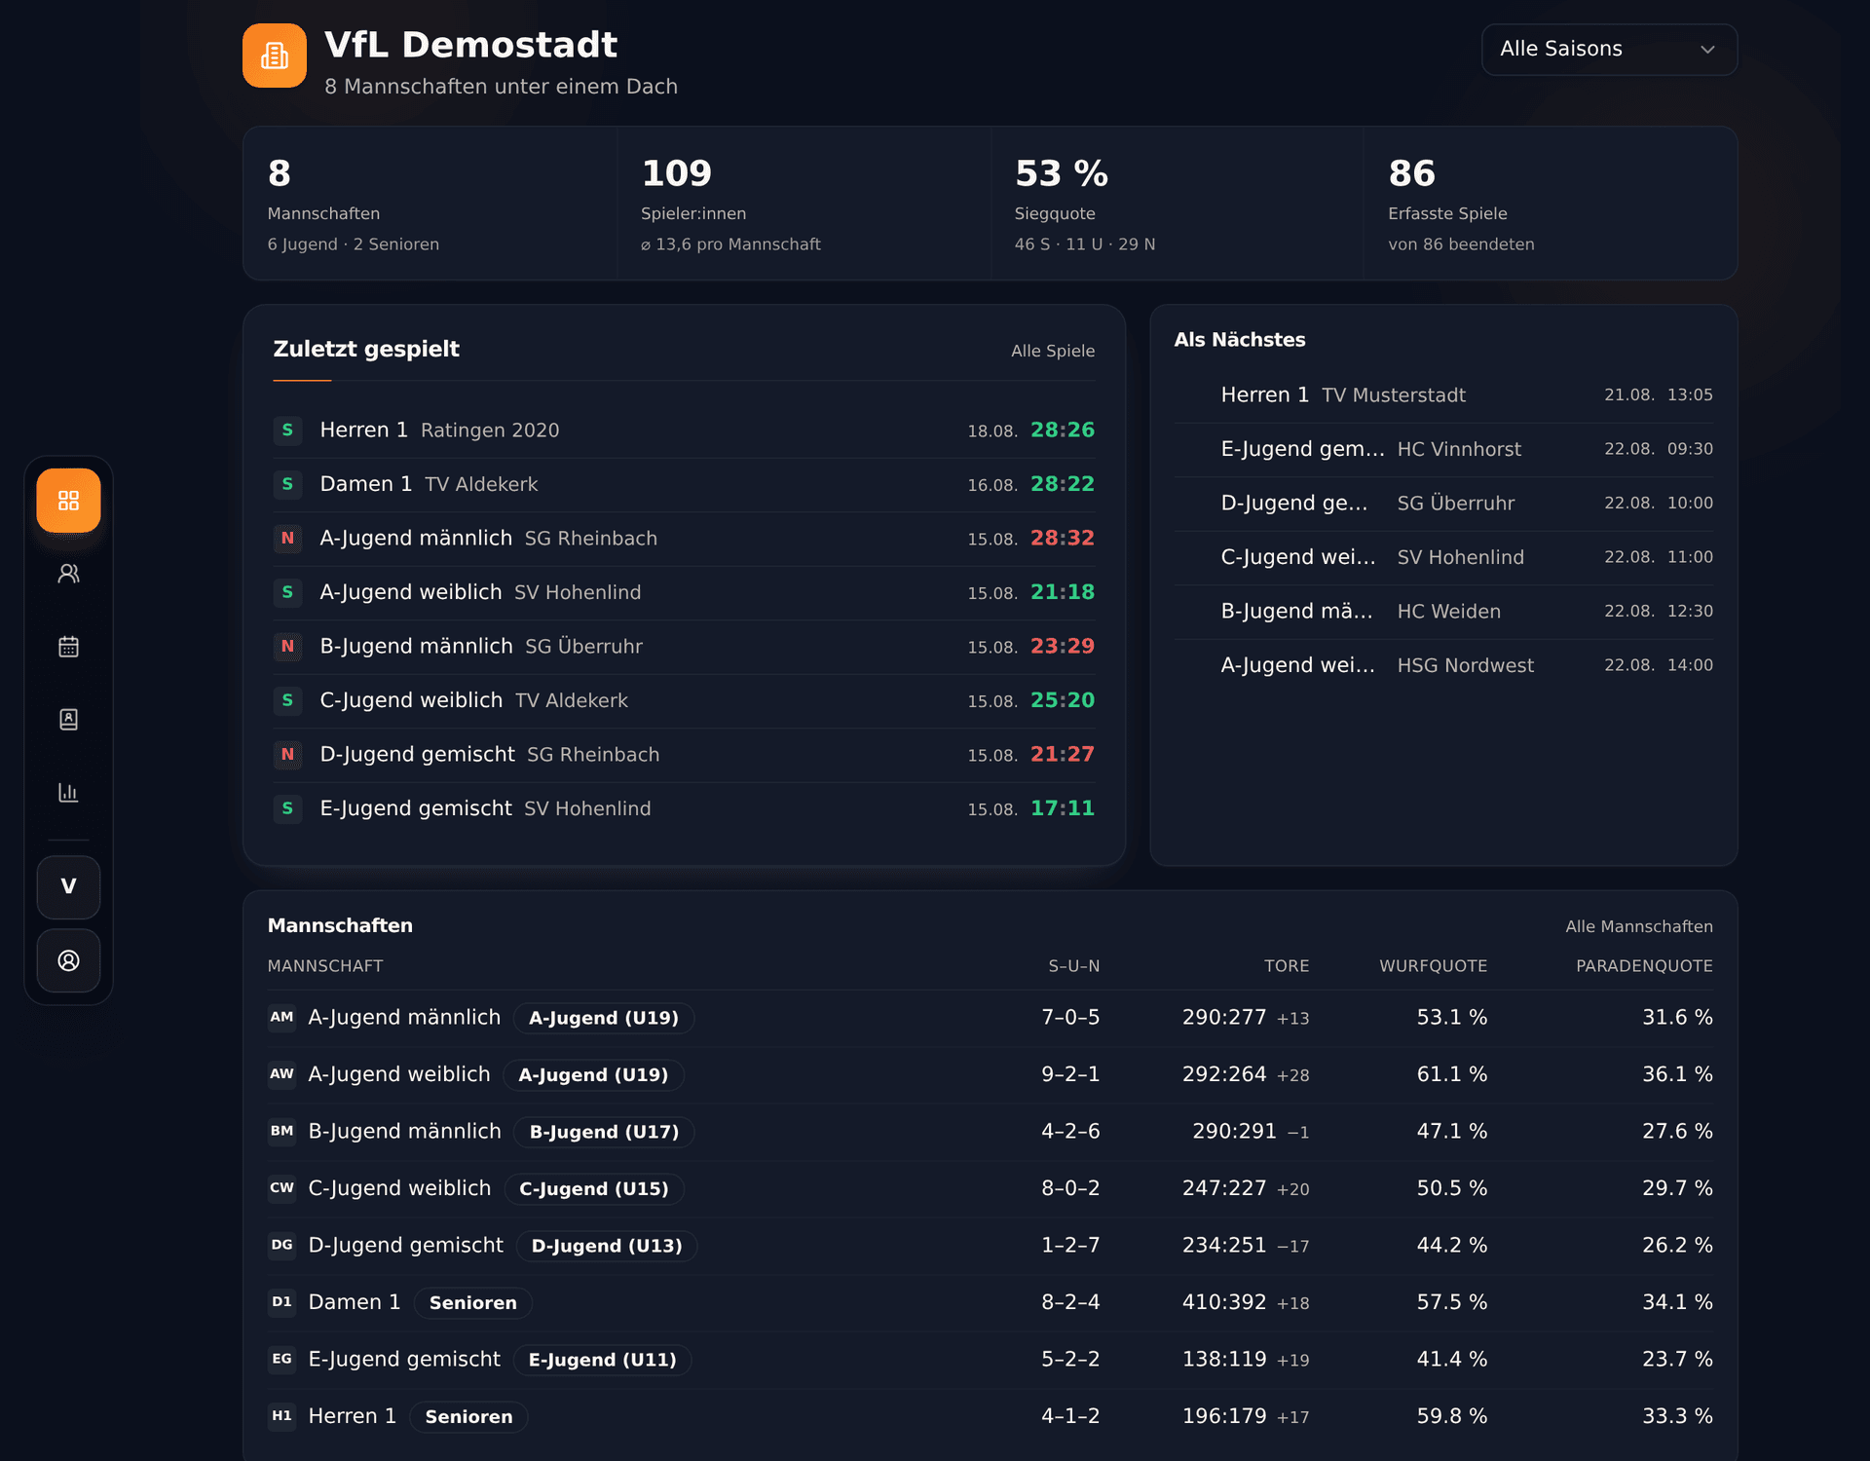Click the CW team badge
The height and width of the screenshot is (1461, 1870).
[281, 1188]
